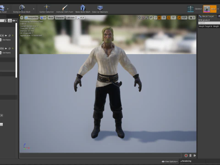Click the SKM_pirate mesh name text
The height and width of the screenshot is (165, 220).
(204, 20)
